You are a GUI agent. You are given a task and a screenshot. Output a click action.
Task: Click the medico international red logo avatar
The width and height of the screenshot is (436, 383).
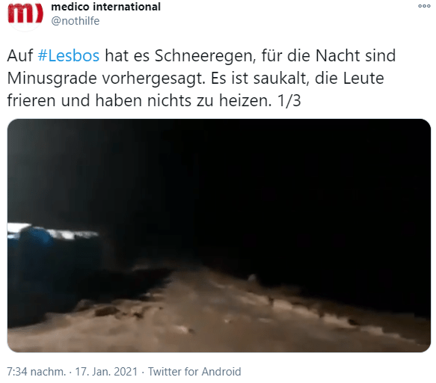25,13
